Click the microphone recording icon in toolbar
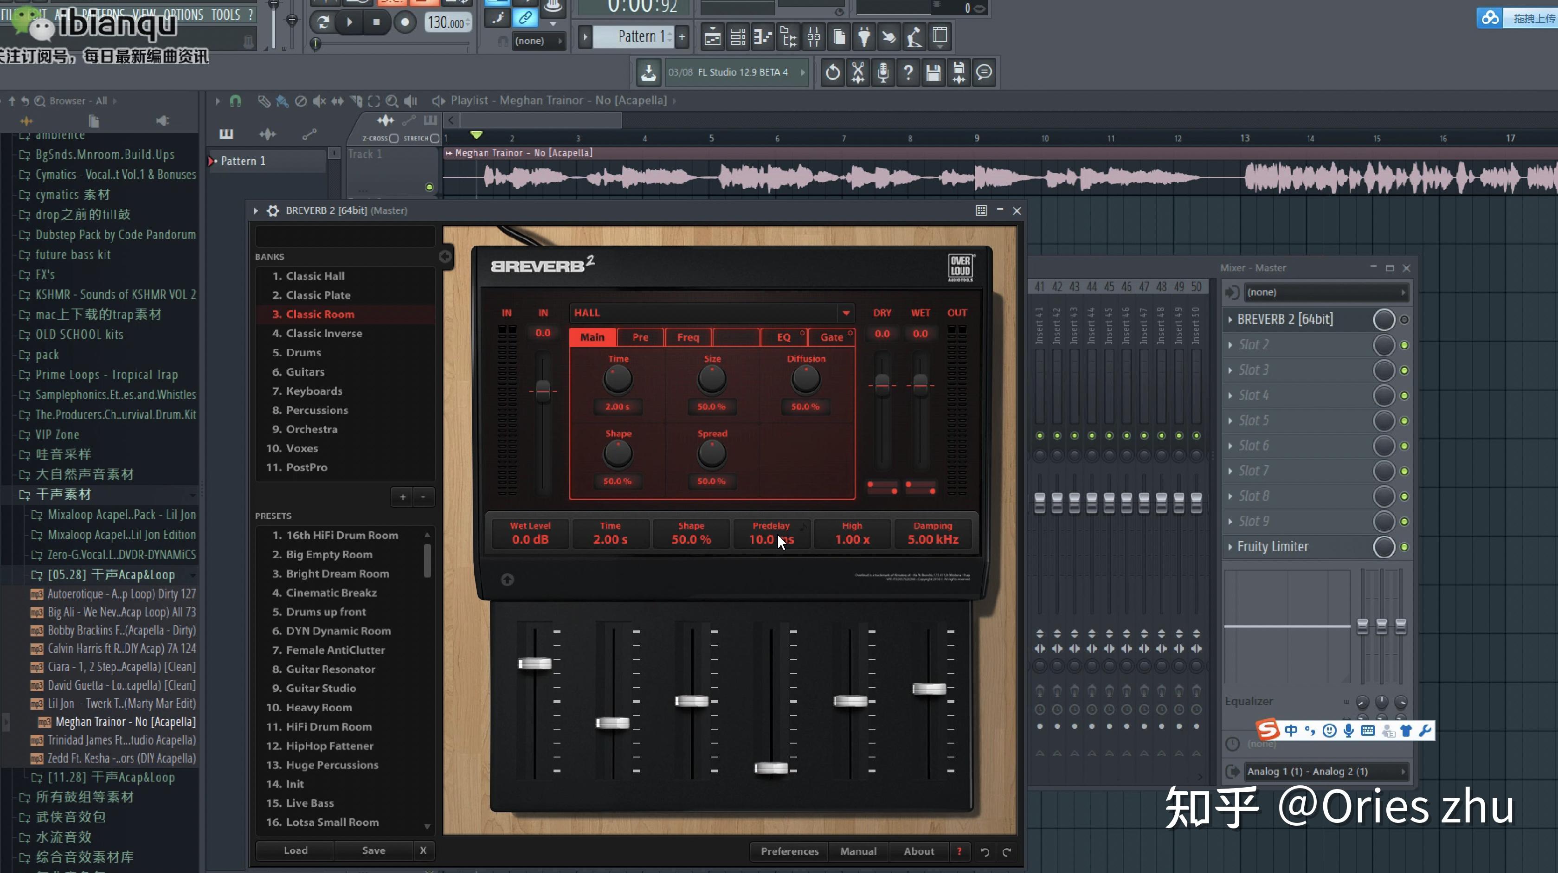 pos(883,72)
